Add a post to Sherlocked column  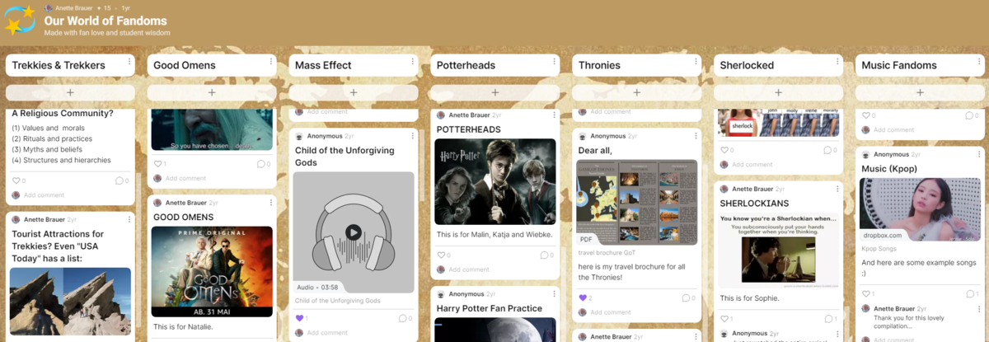coord(778,93)
